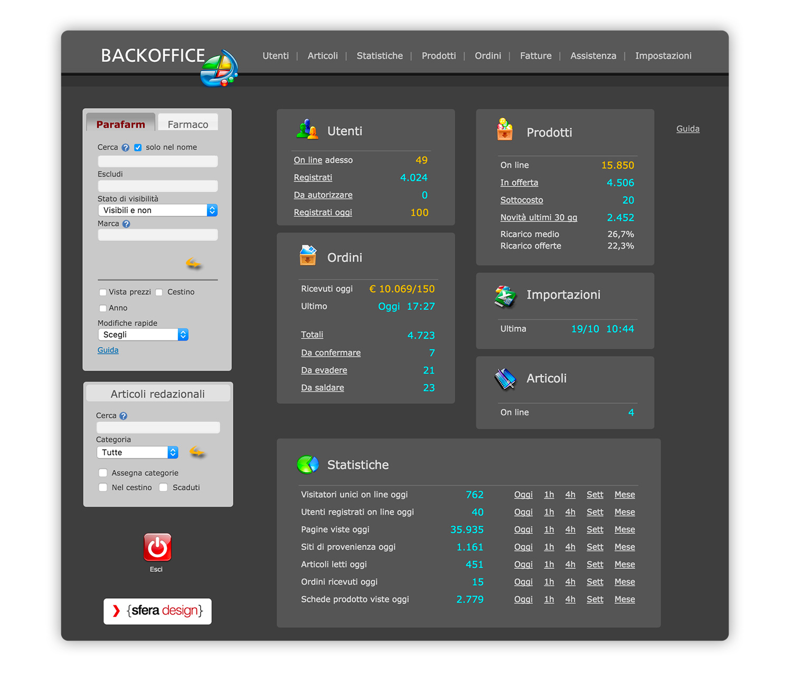The image size is (792, 686).
Task: Check the Vista prezzi option
Action: click(102, 292)
